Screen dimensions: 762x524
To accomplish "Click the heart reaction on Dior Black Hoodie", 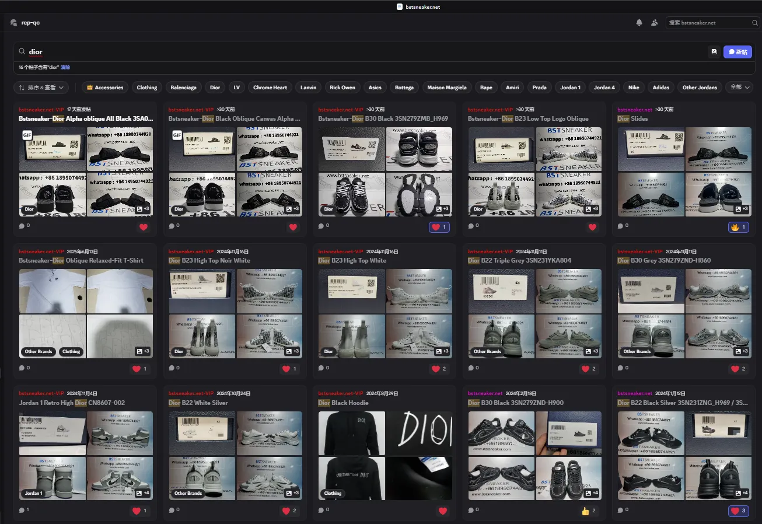I will coord(443,511).
